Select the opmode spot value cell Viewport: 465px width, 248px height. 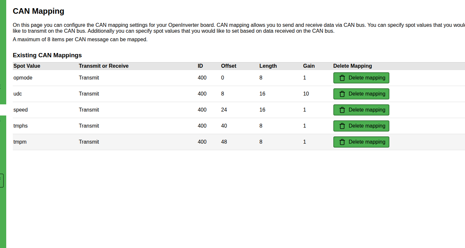(23, 78)
